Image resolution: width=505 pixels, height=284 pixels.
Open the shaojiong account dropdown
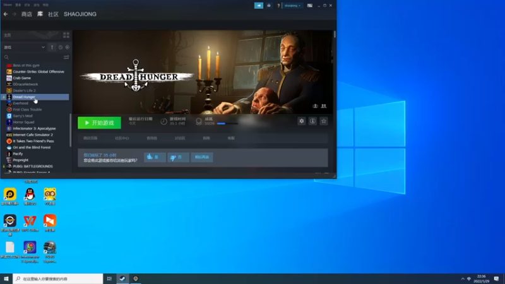point(292,6)
